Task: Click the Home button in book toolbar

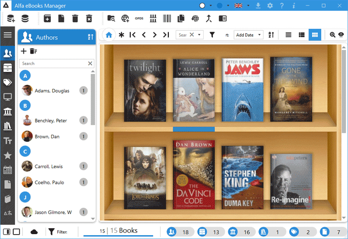Action: tap(108, 35)
